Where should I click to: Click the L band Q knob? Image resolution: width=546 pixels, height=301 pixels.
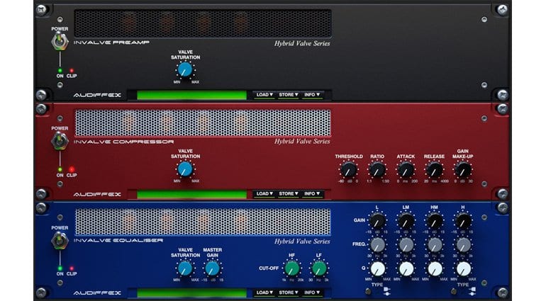(377, 269)
